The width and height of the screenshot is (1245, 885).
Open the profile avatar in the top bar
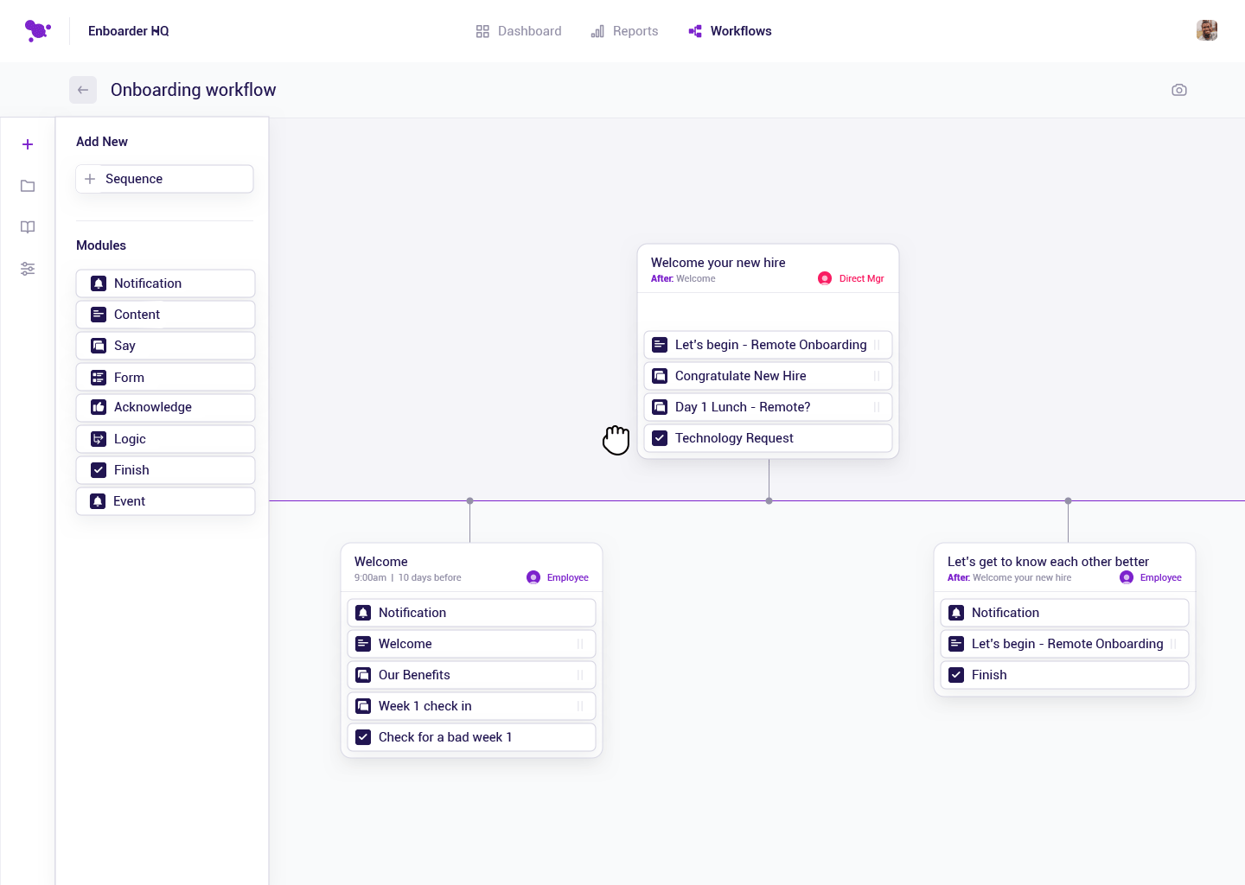coord(1207,29)
